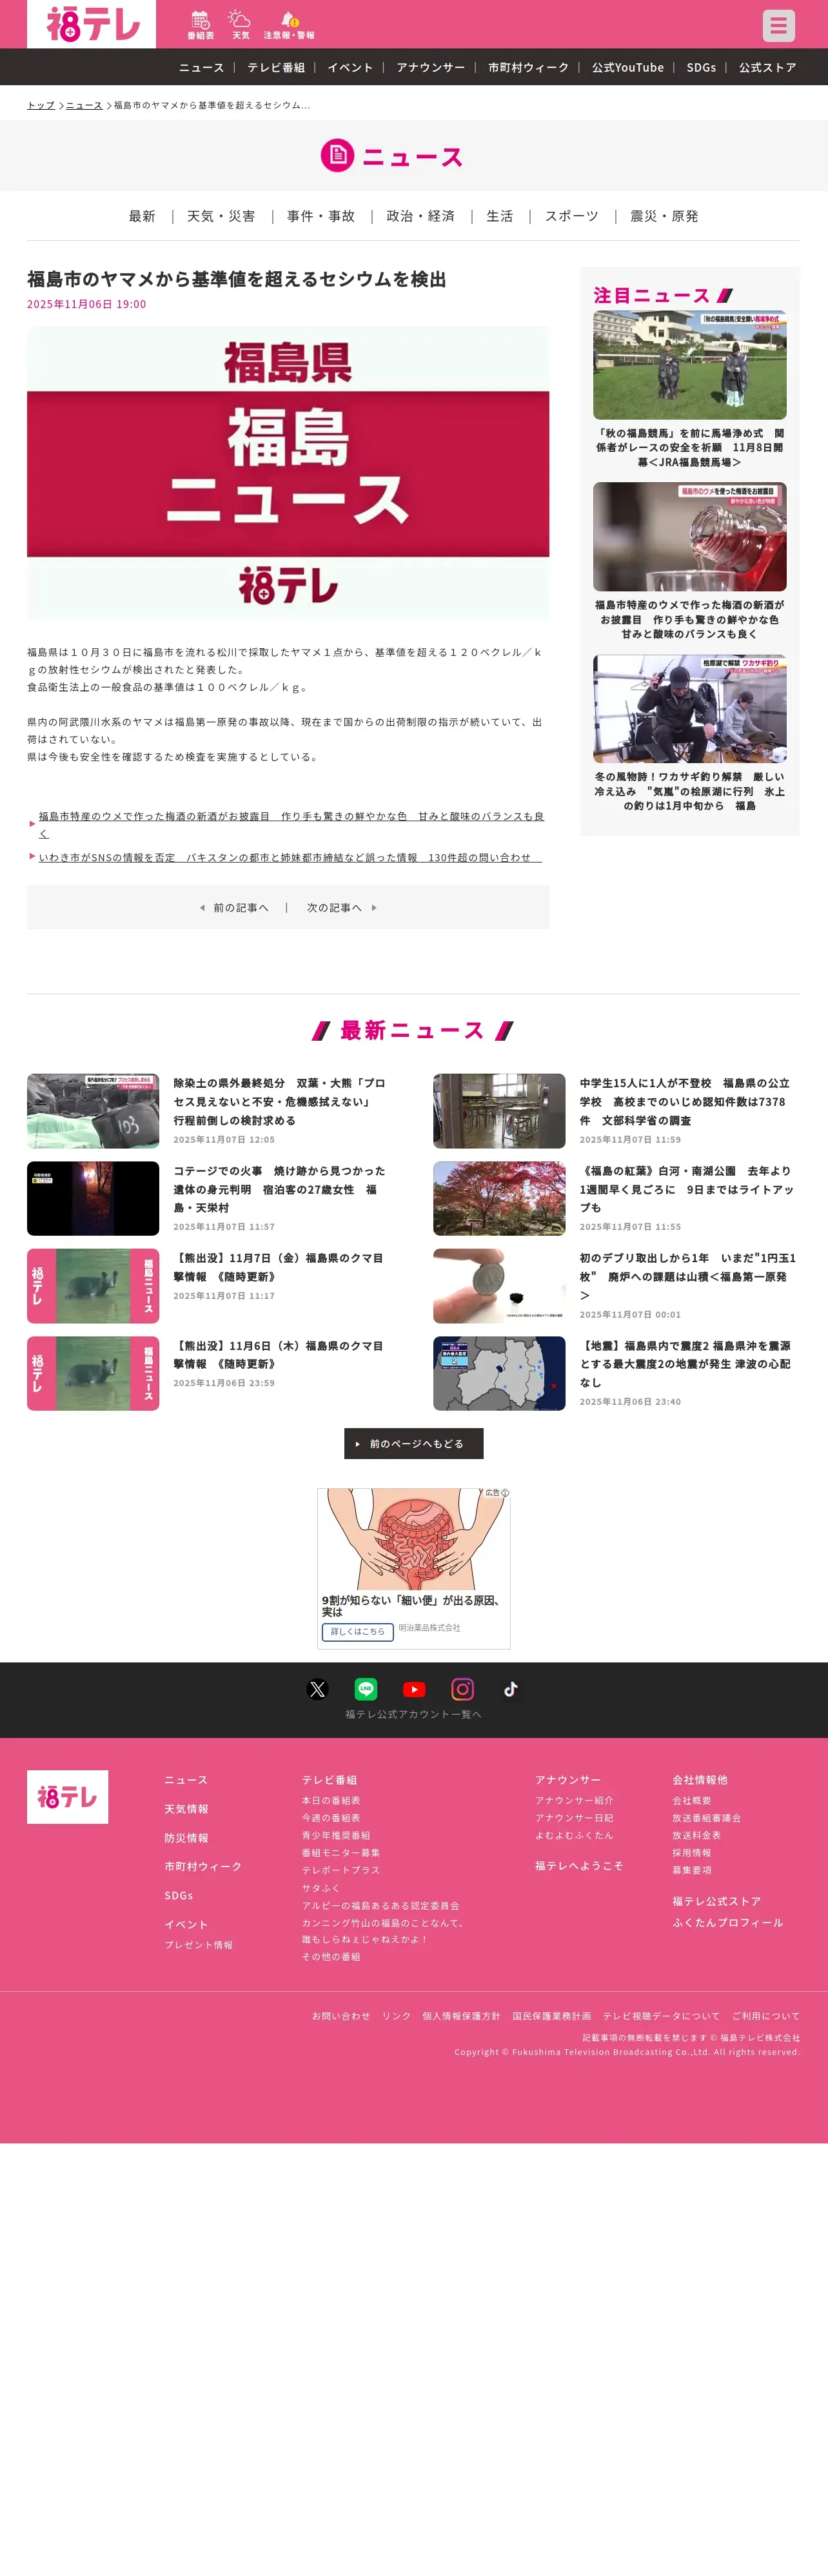This screenshot has width=828, height=2576.
Task: Open the 注意報・警報 alert icon
Action: (289, 25)
